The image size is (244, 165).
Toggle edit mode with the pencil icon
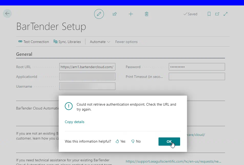[99, 14]
